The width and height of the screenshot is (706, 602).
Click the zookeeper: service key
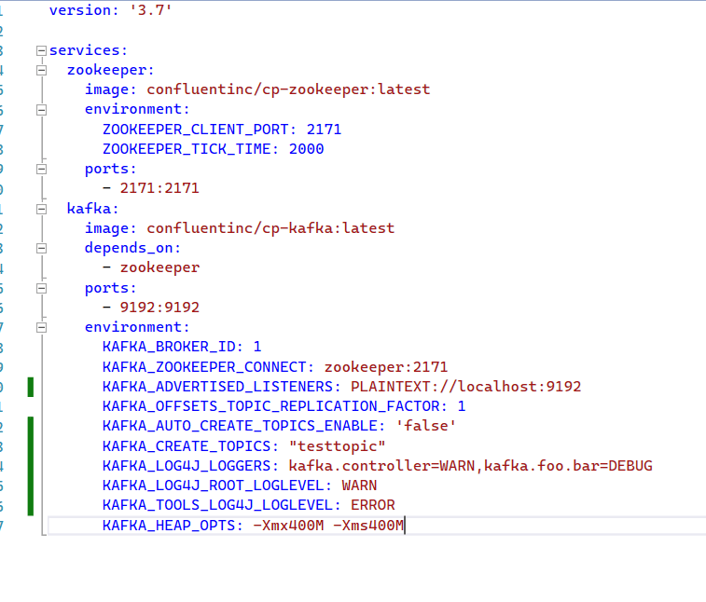(x=111, y=70)
